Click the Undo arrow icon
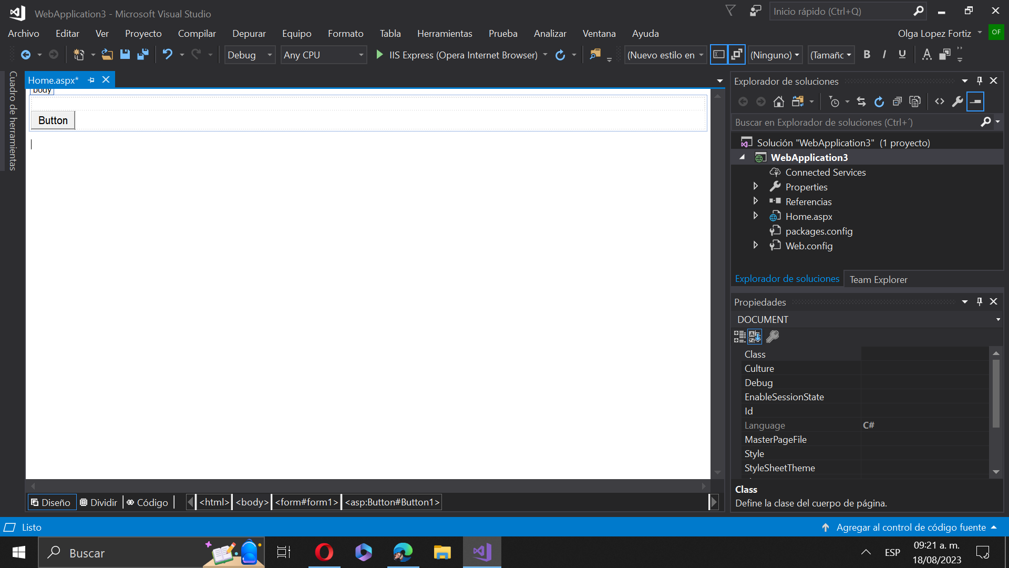Viewport: 1009px width, 568px height. pyautogui.click(x=168, y=55)
